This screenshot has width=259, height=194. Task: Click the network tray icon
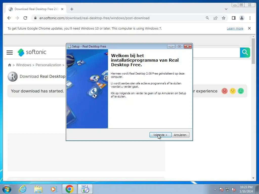(227, 189)
